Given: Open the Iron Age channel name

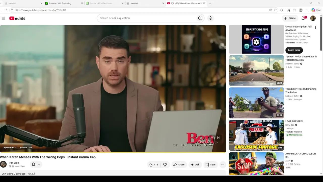Looking at the screenshot, I should [14, 163].
